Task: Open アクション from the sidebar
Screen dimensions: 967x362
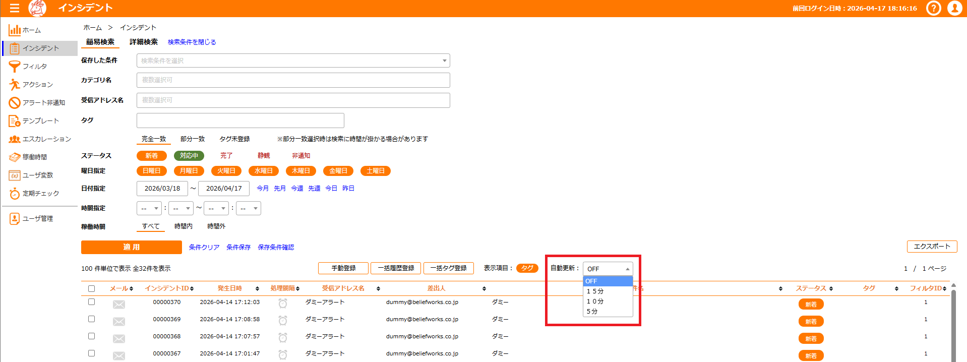Action: coord(39,85)
